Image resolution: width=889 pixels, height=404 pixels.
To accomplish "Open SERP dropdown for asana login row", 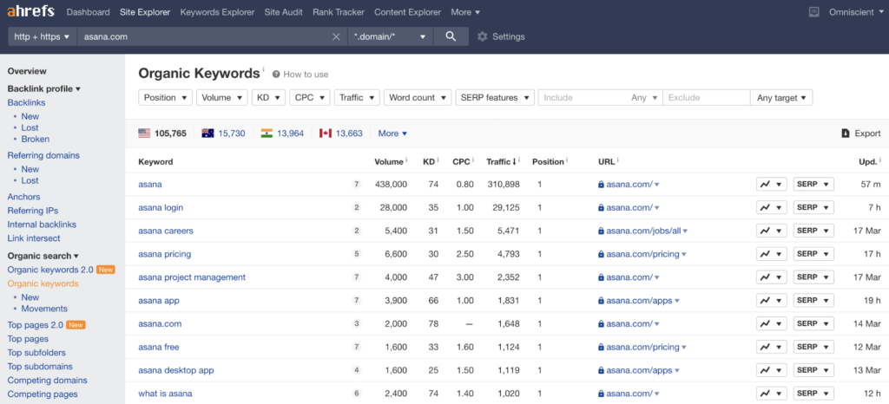I will click(813, 208).
